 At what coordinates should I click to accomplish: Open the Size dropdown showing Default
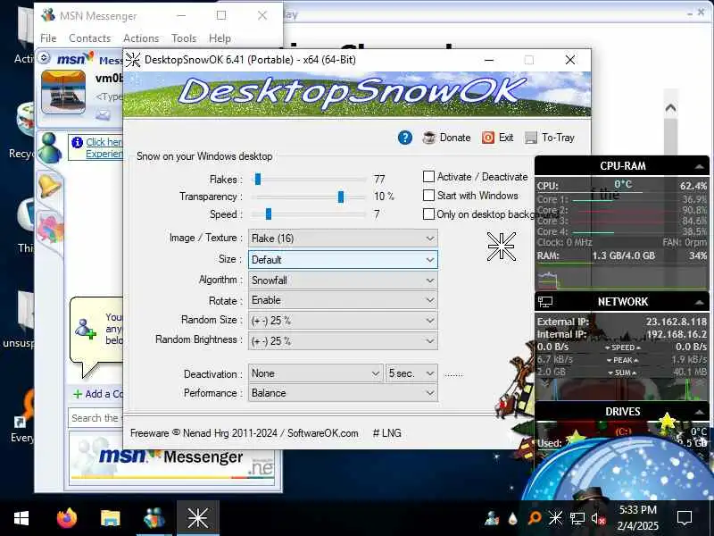click(x=343, y=260)
